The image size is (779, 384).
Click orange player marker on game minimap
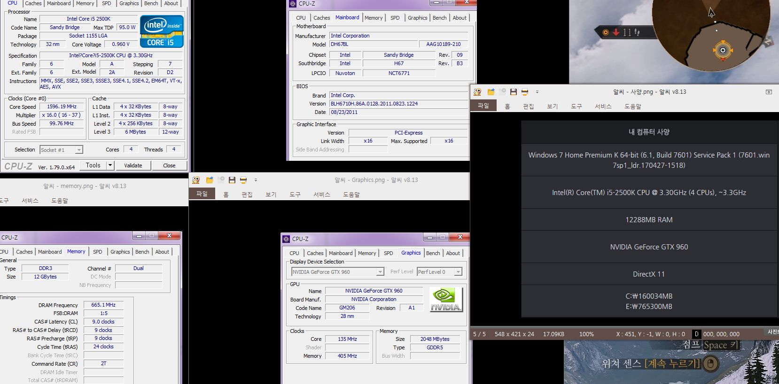[x=723, y=50]
